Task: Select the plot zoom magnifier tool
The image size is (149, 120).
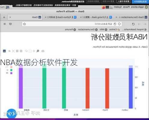Action: click(38, 51)
